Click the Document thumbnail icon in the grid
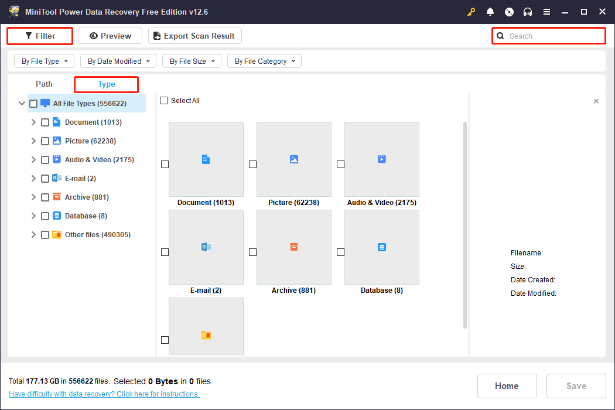 coord(206,159)
